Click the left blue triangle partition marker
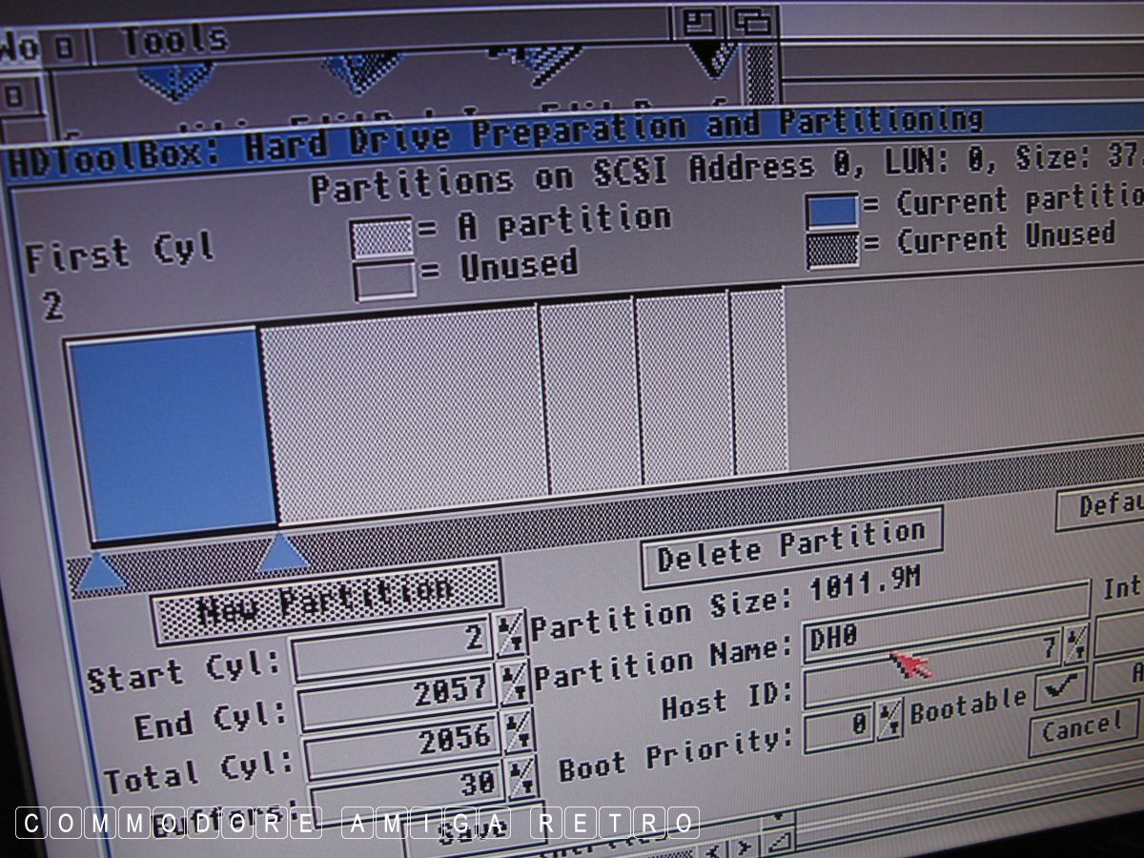Image resolution: width=1144 pixels, height=858 pixels. pyautogui.click(x=99, y=573)
